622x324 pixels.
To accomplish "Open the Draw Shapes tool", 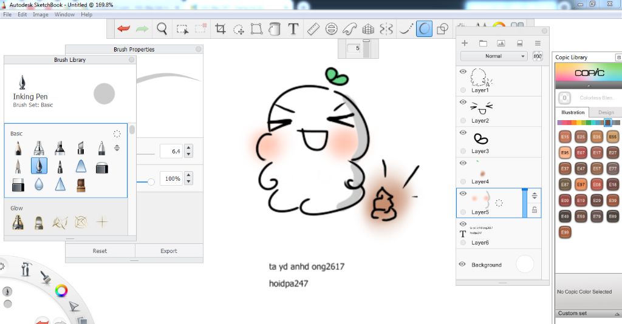I will 442,29.
